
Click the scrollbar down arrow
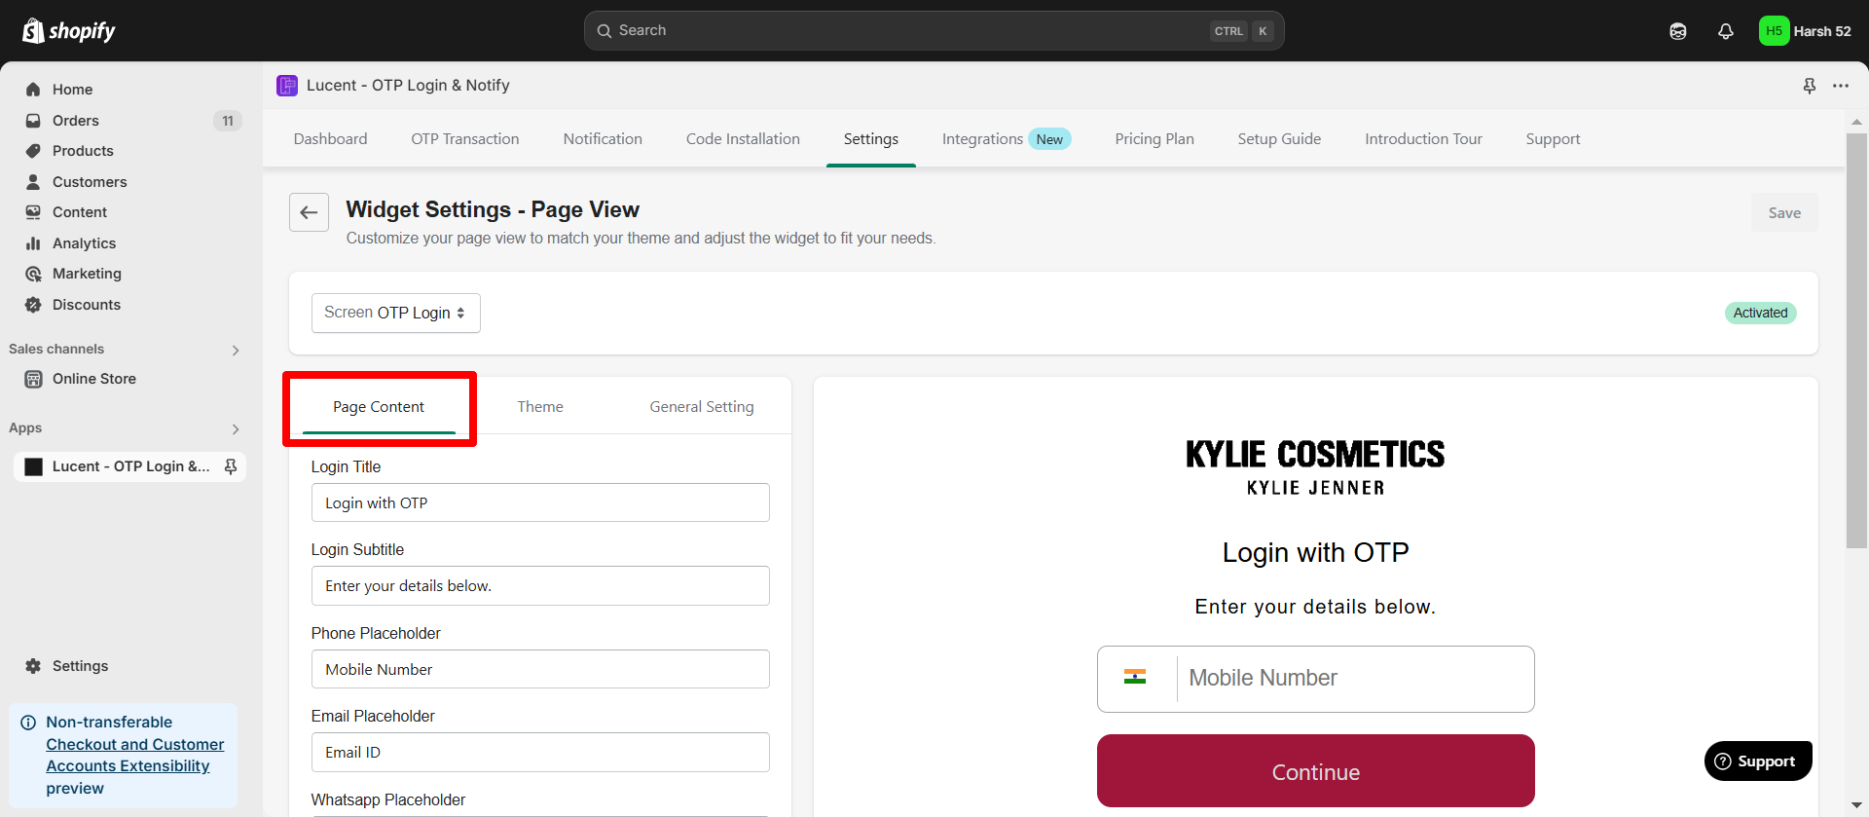(1856, 806)
